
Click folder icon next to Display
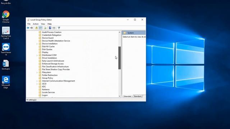click(40, 52)
